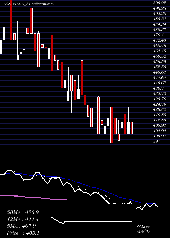Click the 484.34 price level label
170x238 pixels.
(160, 24)
